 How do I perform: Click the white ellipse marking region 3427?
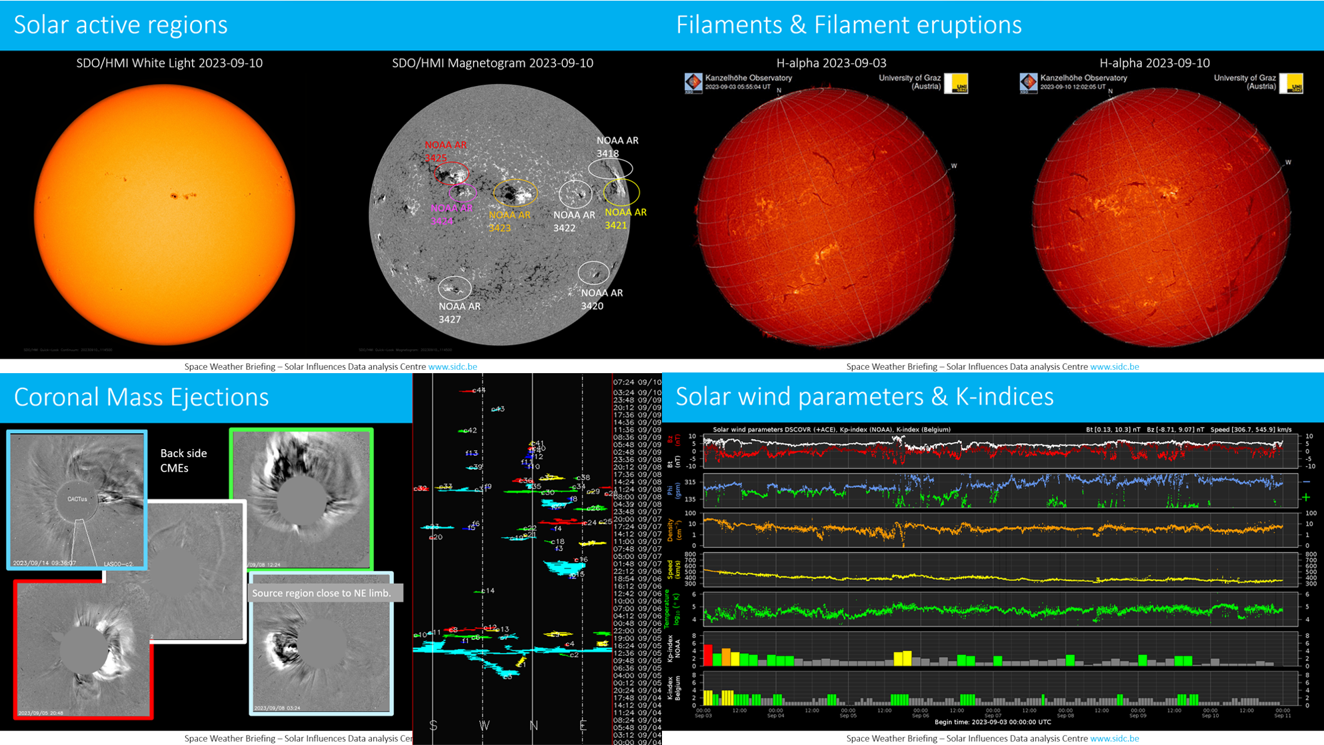tap(455, 288)
